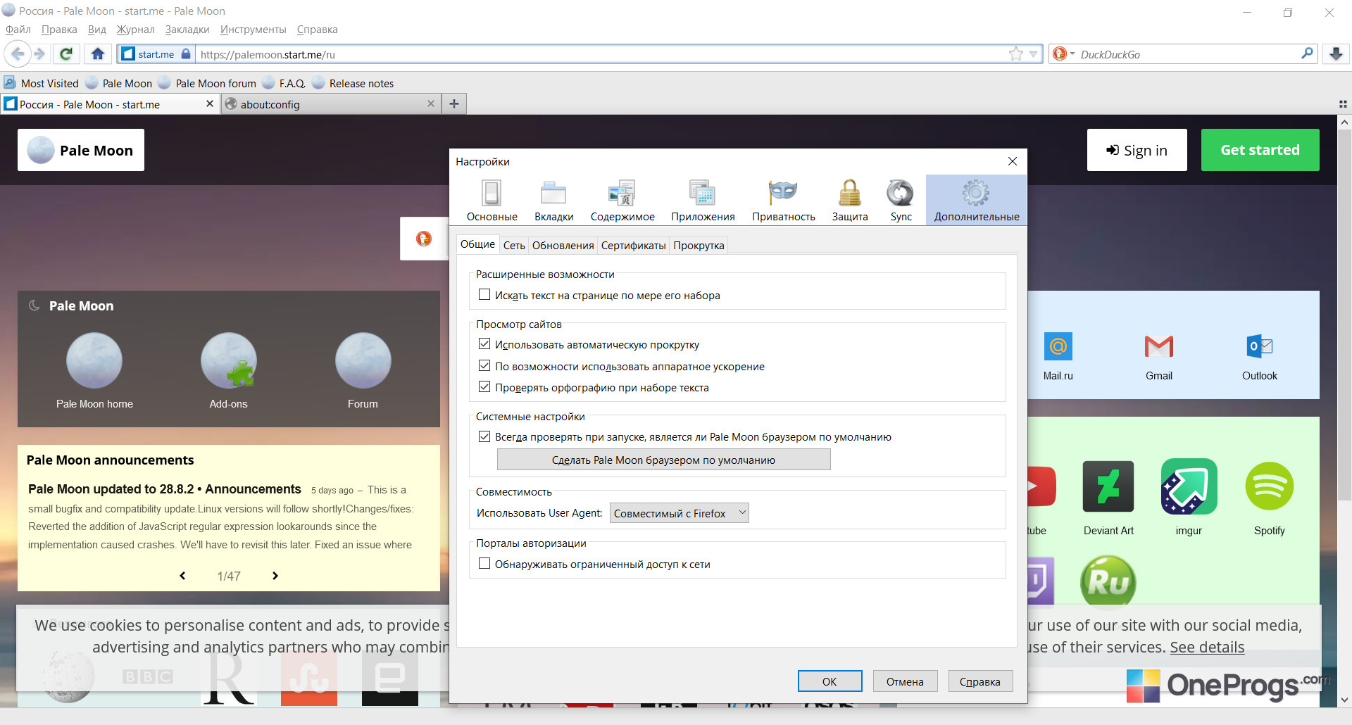
Task: Open the Дополнительные settings category
Action: [976, 200]
